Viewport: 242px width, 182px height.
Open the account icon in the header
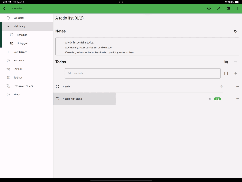tap(209, 9)
